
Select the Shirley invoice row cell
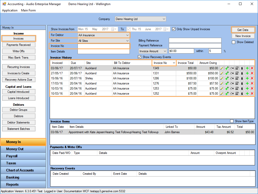[x=98, y=78]
